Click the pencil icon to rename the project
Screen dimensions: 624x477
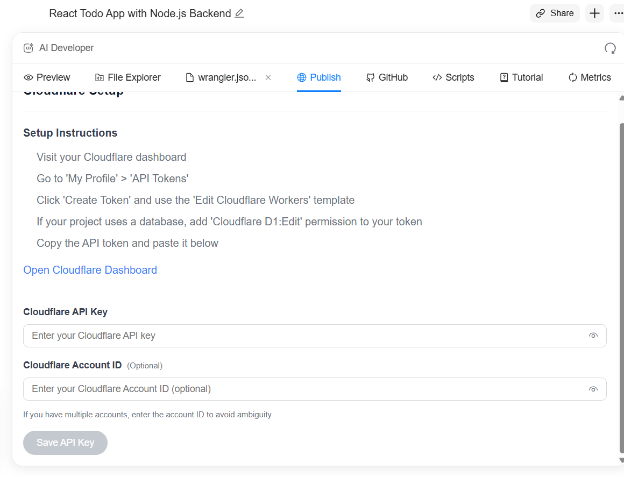[x=239, y=13]
